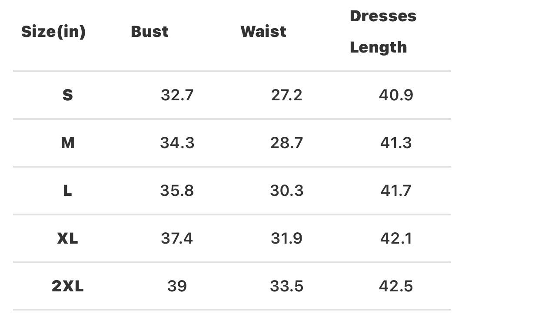
Task: Click bust value 35.8 for size L
Action: click(x=177, y=191)
